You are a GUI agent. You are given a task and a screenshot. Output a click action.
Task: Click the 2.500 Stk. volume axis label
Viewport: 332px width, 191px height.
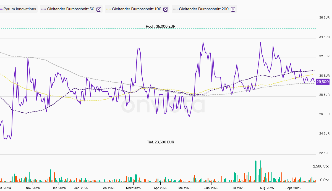[x=321, y=166]
